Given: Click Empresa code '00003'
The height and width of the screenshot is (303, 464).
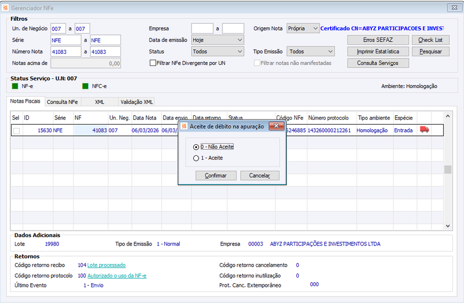Looking at the screenshot, I should (x=256, y=244).
